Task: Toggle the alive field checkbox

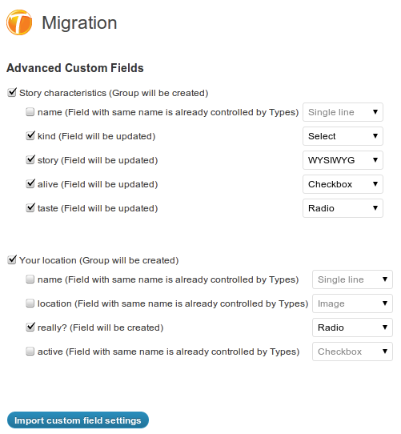Action: point(30,184)
